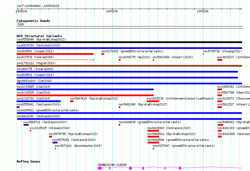Click the brown esv2761112 (Vogler2010) bar
Screen dimensions: 250x171
[129, 66]
